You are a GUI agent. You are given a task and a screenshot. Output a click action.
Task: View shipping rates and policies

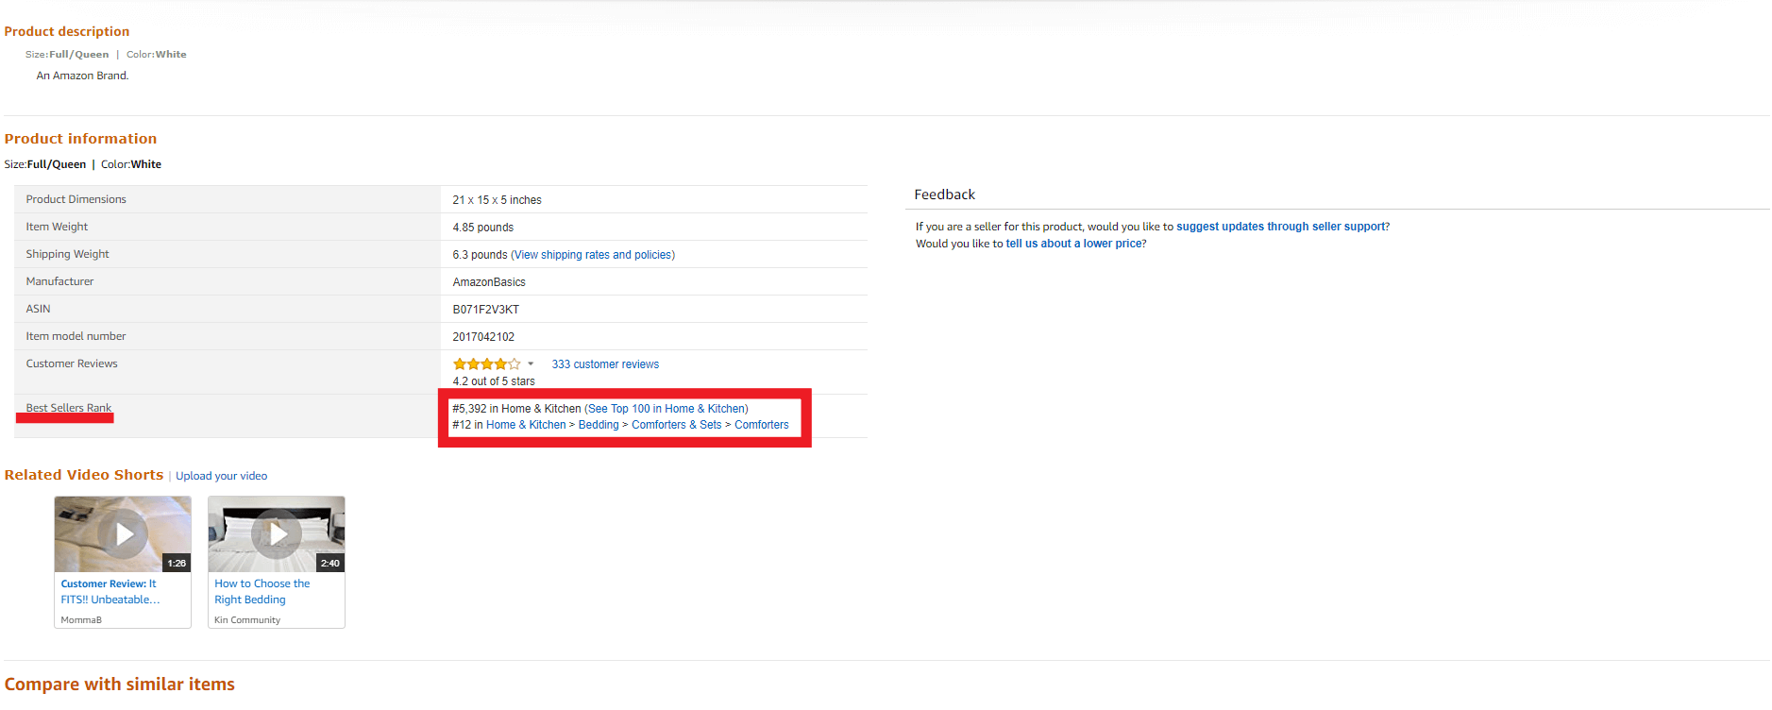[x=593, y=255]
